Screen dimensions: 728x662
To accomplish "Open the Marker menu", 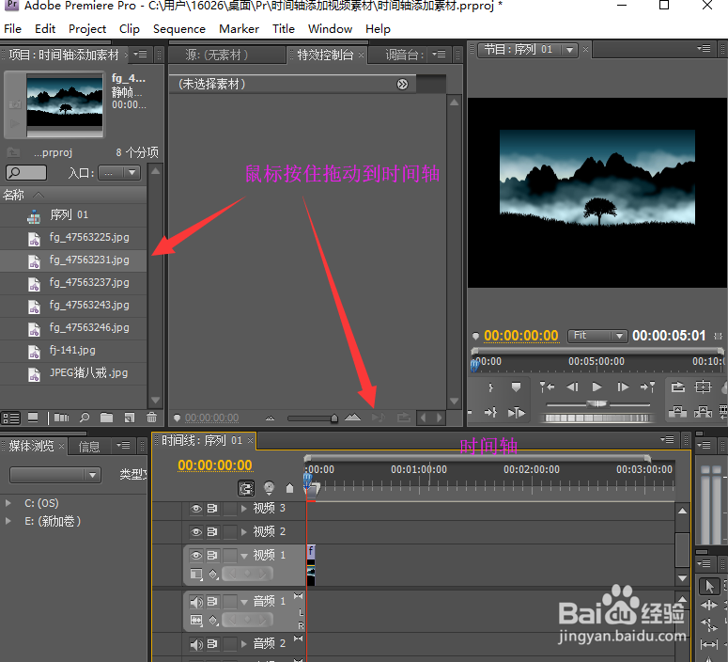I will click(240, 29).
